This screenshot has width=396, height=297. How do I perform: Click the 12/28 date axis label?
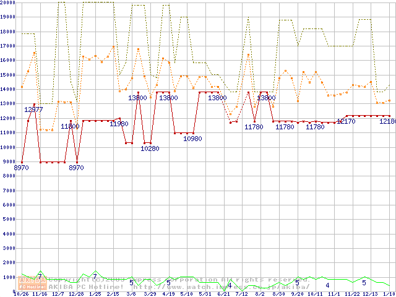coord(76,294)
